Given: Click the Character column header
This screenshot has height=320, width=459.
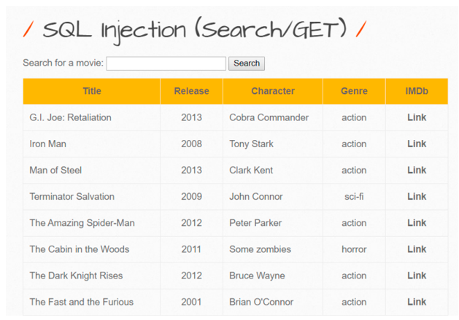Looking at the screenshot, I should point(273,91).
